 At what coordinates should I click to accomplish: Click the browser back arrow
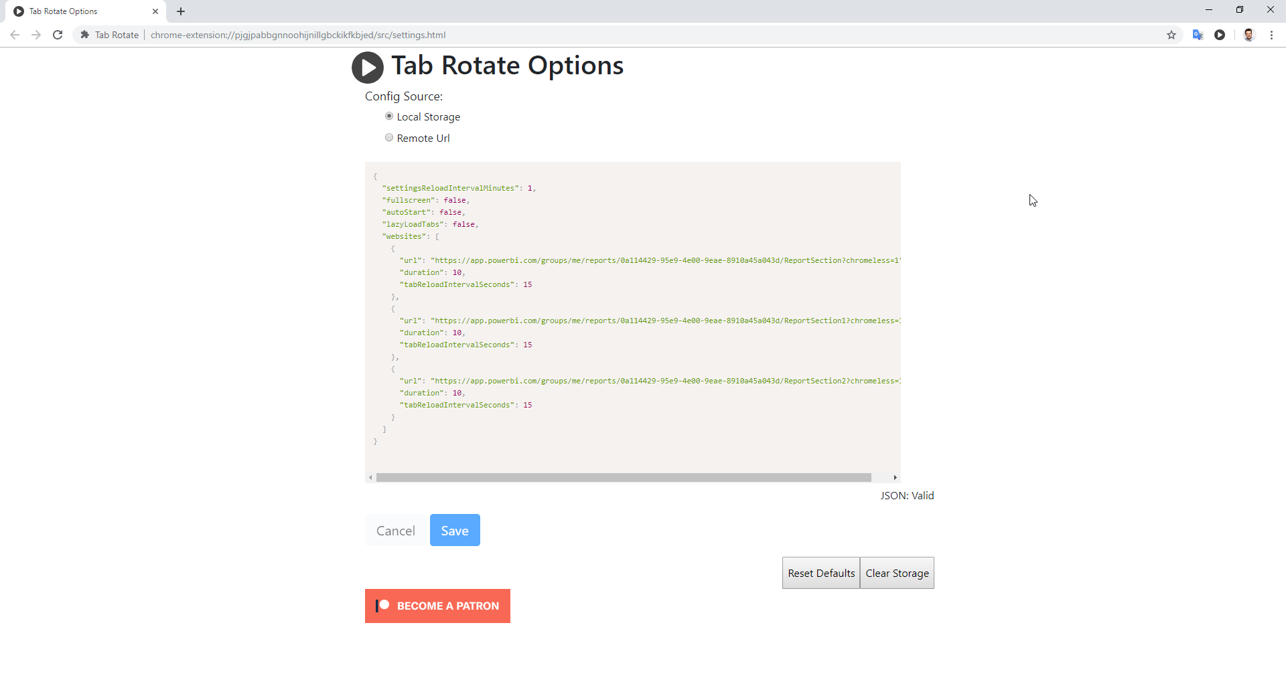click(15, 35)
